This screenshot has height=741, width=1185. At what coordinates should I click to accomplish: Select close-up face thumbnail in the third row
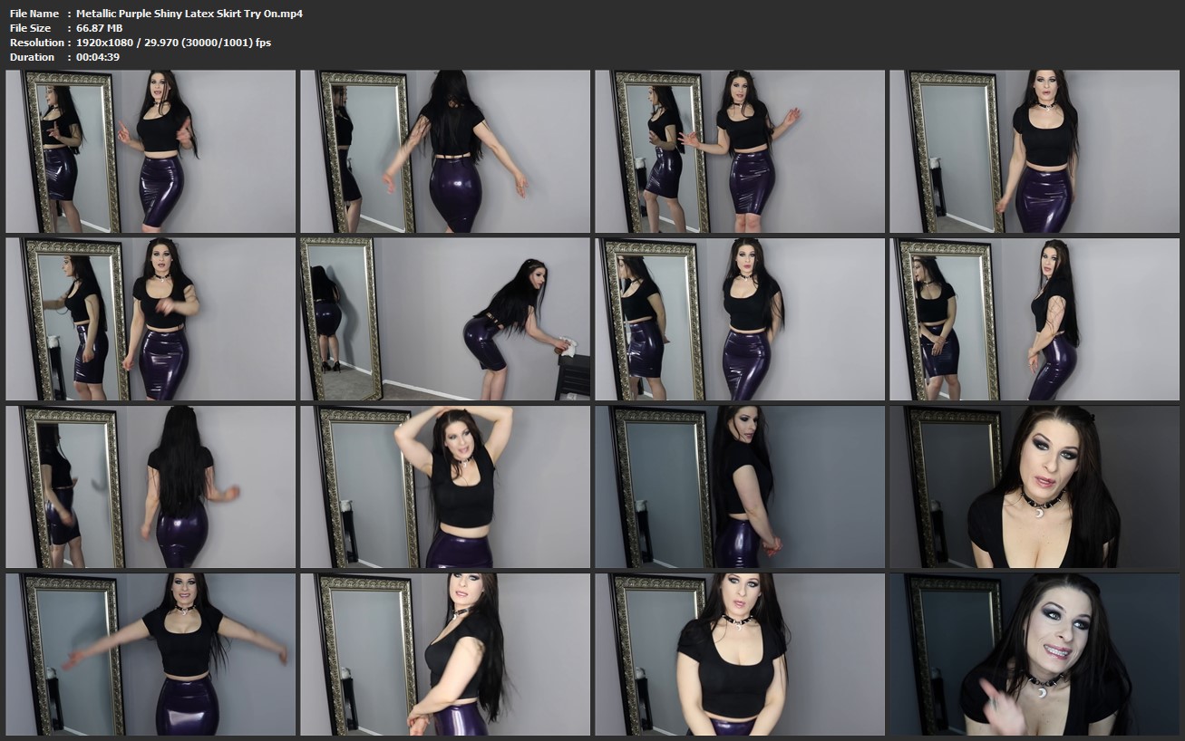(x=1034, y=486)
